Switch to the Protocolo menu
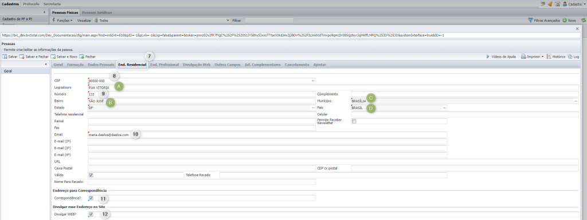The height and width of the screenshot is (220, 587). (31, 4)
